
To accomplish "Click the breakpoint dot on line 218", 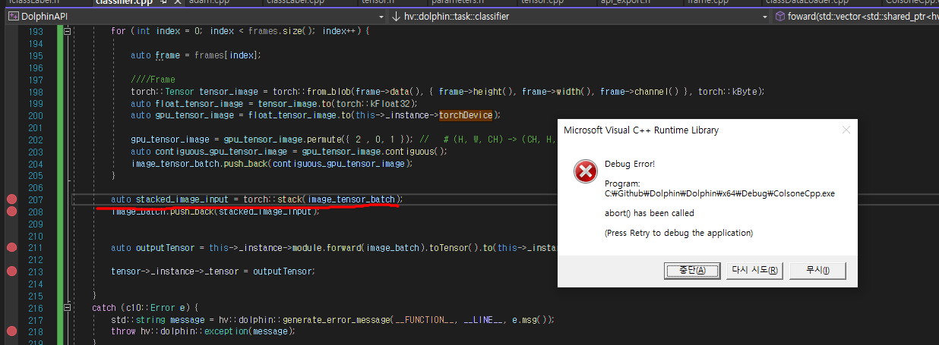I will point(11,331).
